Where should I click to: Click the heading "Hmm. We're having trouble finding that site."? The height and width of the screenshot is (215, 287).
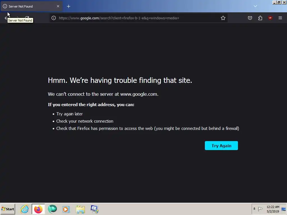pos(120,80)
